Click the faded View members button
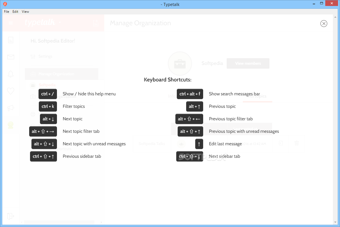 tap(248, 64)
